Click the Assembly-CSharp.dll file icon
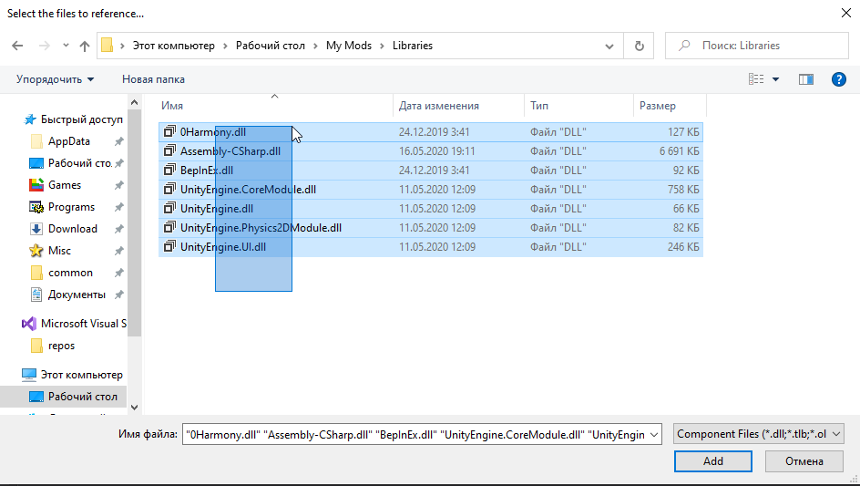Image resolution: width=860 pixels, height=486 pixels. pos(169,151)
